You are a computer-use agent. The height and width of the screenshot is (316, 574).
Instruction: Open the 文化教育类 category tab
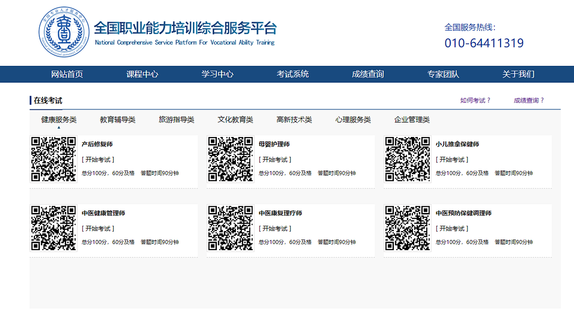[235, 119]
